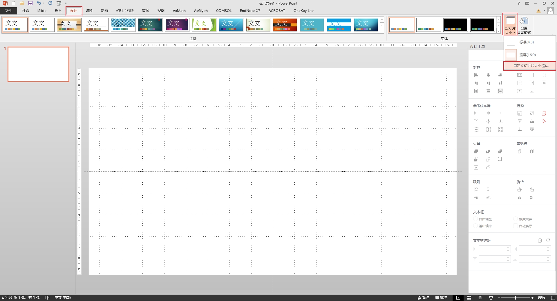
Task: Align top icon in 对齐 section
Action: pos(476,83)
